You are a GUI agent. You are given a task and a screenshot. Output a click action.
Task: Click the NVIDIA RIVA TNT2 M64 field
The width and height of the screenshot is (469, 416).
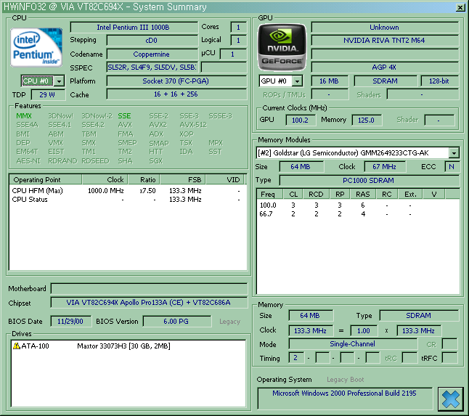(384, 41)
